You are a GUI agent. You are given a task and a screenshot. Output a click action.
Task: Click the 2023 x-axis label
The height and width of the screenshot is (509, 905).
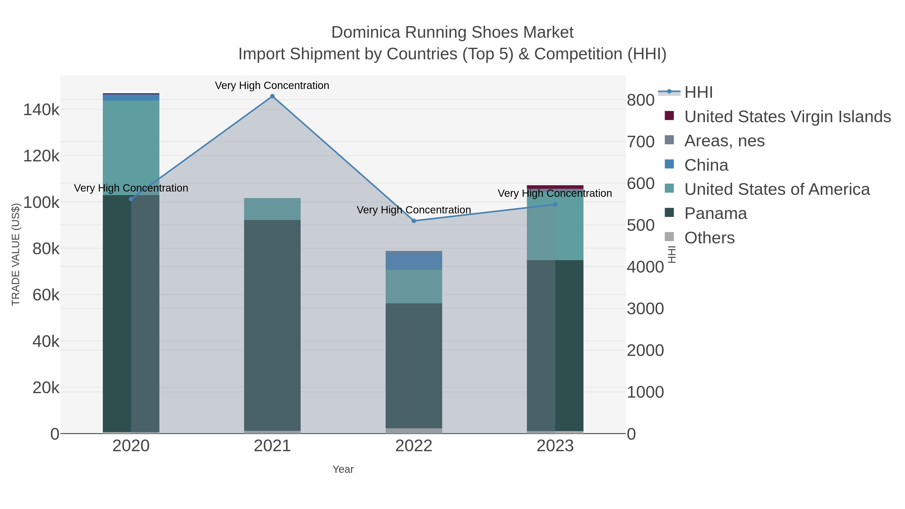555,446
